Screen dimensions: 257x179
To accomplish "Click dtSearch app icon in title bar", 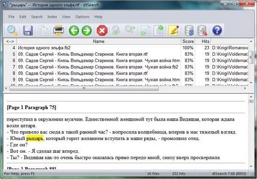I will coord(6,5).
